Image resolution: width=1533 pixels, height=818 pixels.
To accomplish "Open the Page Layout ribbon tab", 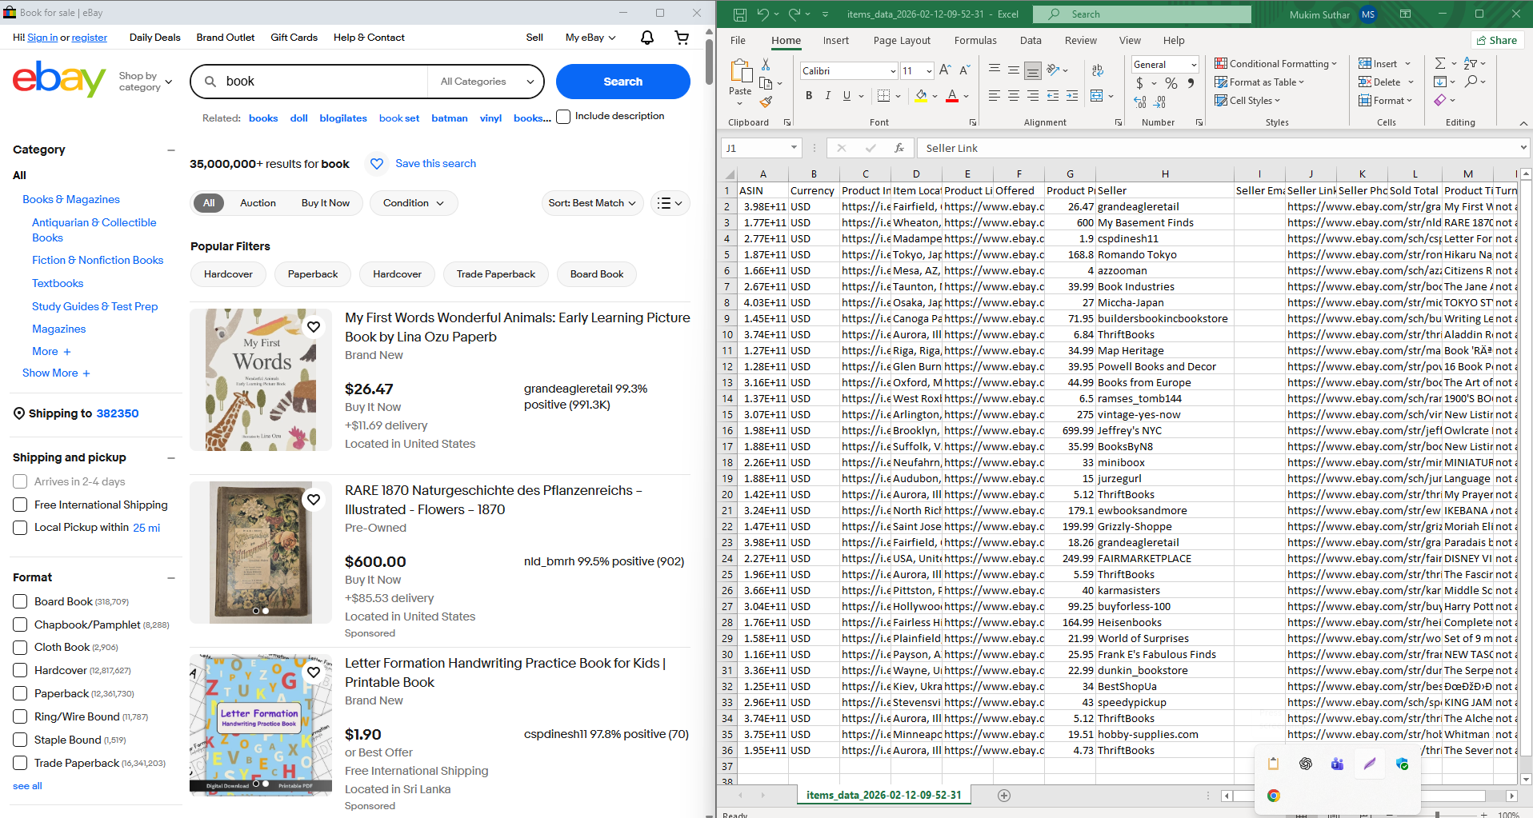I will (x=902, y=41).
